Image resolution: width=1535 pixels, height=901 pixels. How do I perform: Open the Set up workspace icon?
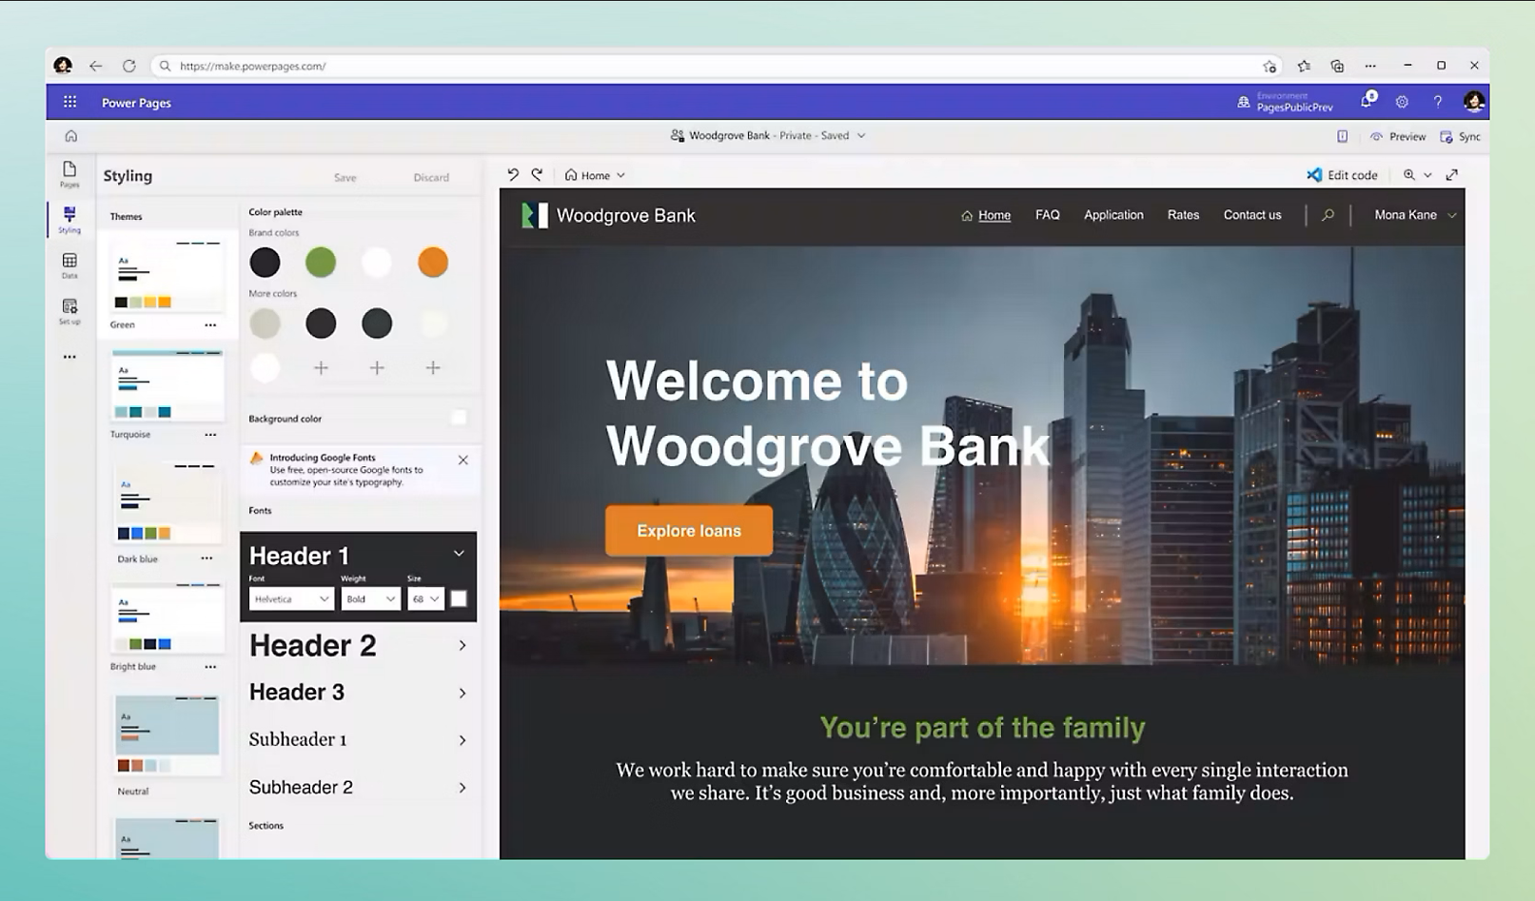pos(69,309)
